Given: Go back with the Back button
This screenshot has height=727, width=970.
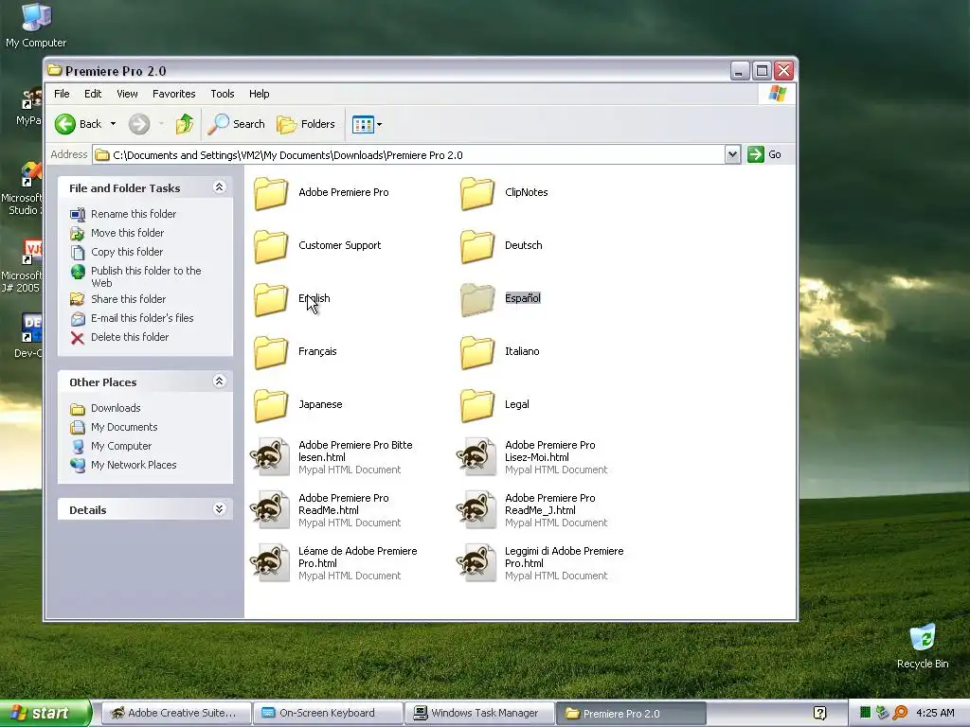Looking at the screenshot, I should pos(78,124).
